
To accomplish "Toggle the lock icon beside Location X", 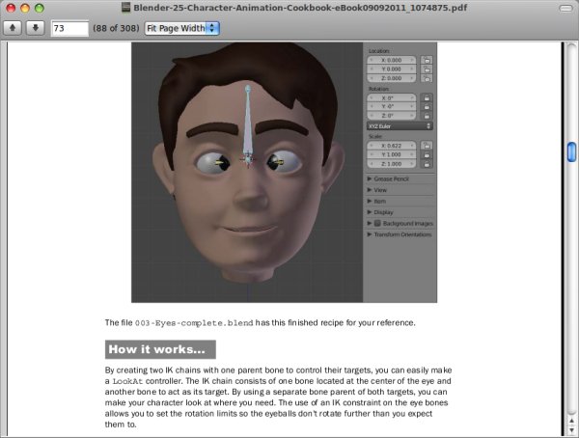I will point(427,60).
